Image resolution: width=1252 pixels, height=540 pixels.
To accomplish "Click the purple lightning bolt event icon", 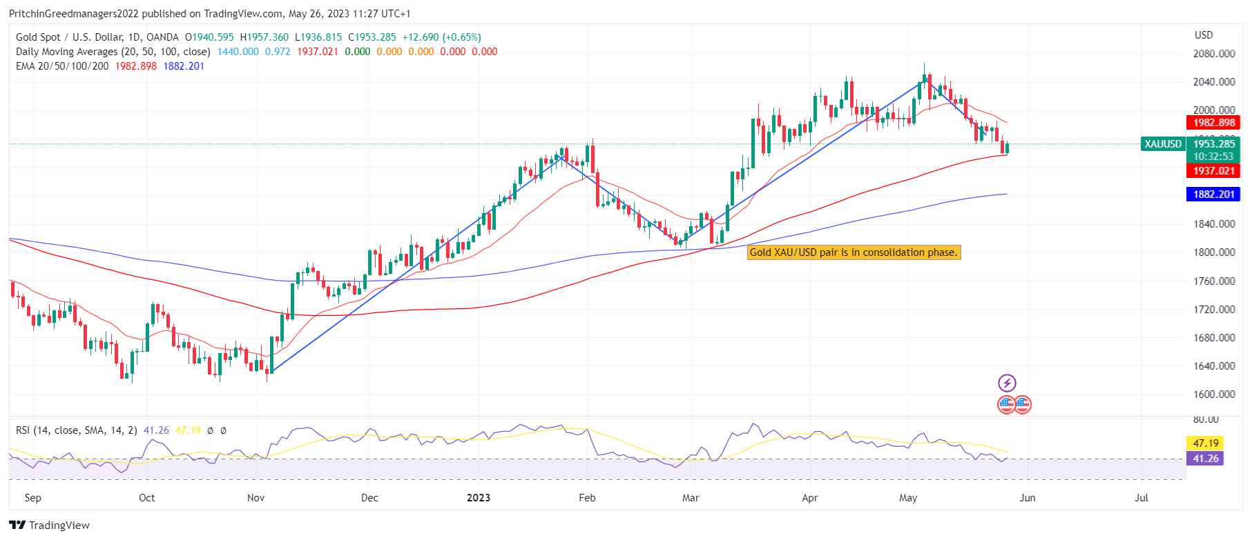I will 1007,383.
